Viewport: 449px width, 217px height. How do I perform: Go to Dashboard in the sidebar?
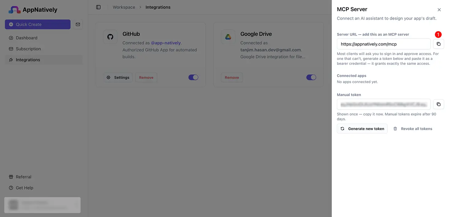tap(44, 38)
